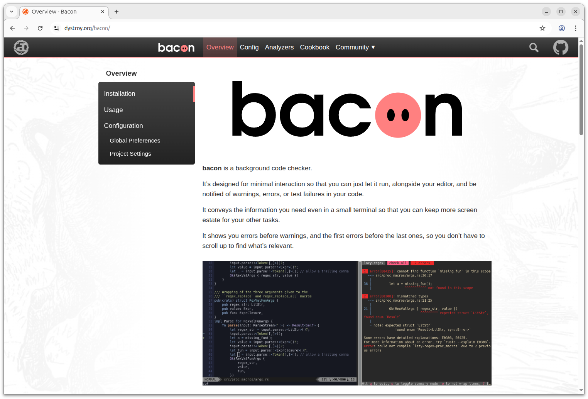588x399 pixels.
Task: Open the search magnifier icon
Action: [534, 48]
